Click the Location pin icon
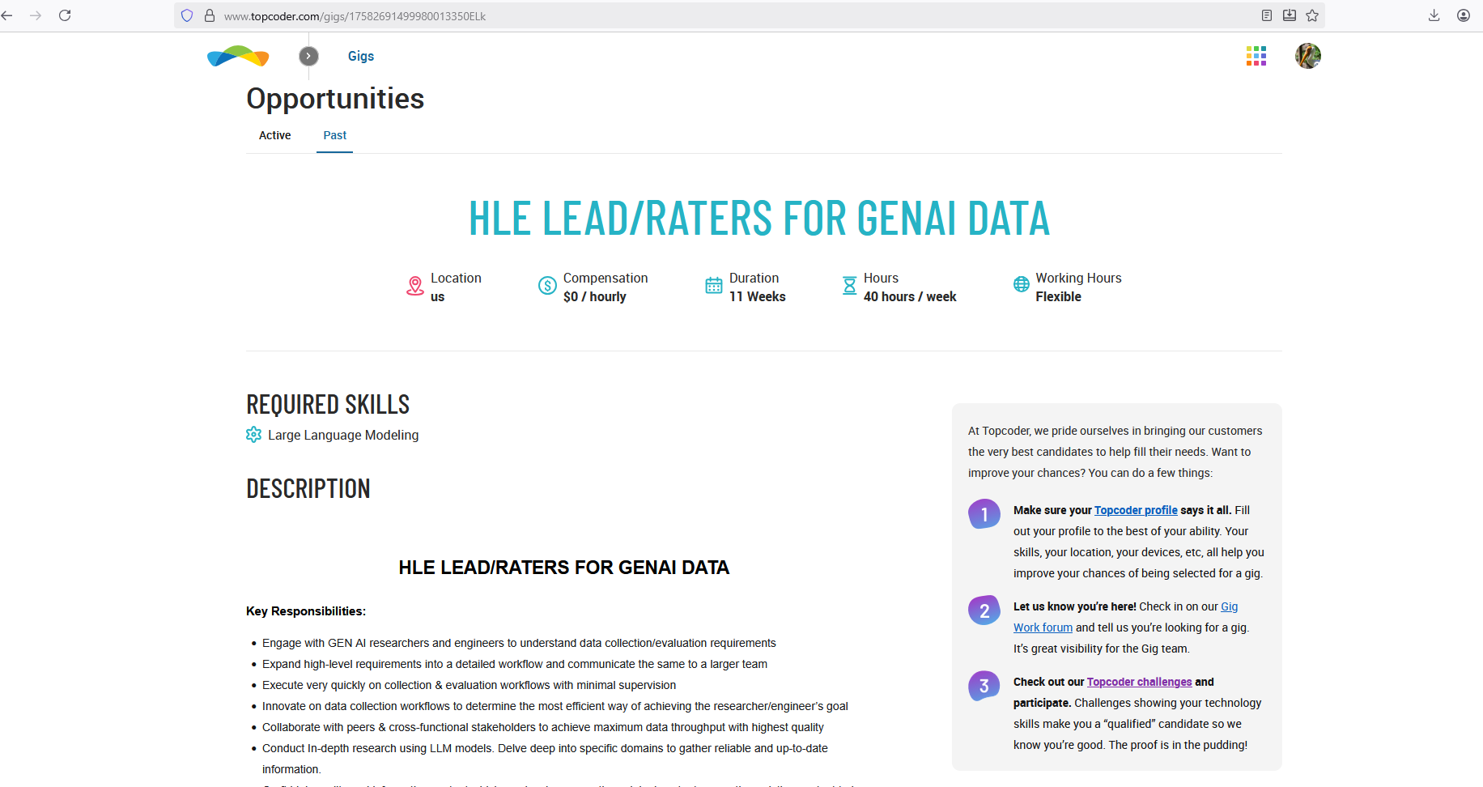The width and height of the screenshot is (1483, 787). (x=415, y=286)
